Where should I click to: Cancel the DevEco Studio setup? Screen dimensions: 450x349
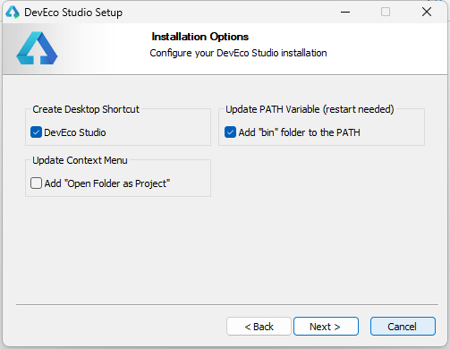(403, 327)
